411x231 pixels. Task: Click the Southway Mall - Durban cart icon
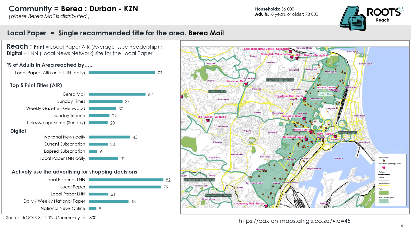pos(266,206)
